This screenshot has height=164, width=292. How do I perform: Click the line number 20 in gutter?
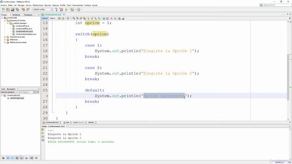pos(45,62)
